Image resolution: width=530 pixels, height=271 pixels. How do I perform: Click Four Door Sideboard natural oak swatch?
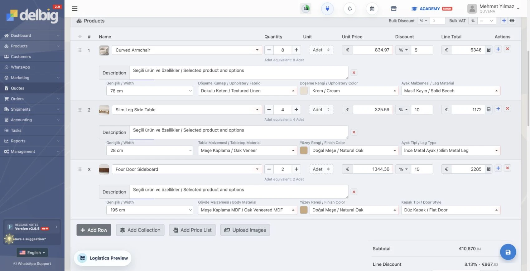[x=304, y=210]
